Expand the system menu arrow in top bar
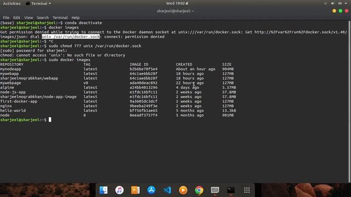This screenshot has height=197, width=351. pyautogui.click(x=346, y=3)
